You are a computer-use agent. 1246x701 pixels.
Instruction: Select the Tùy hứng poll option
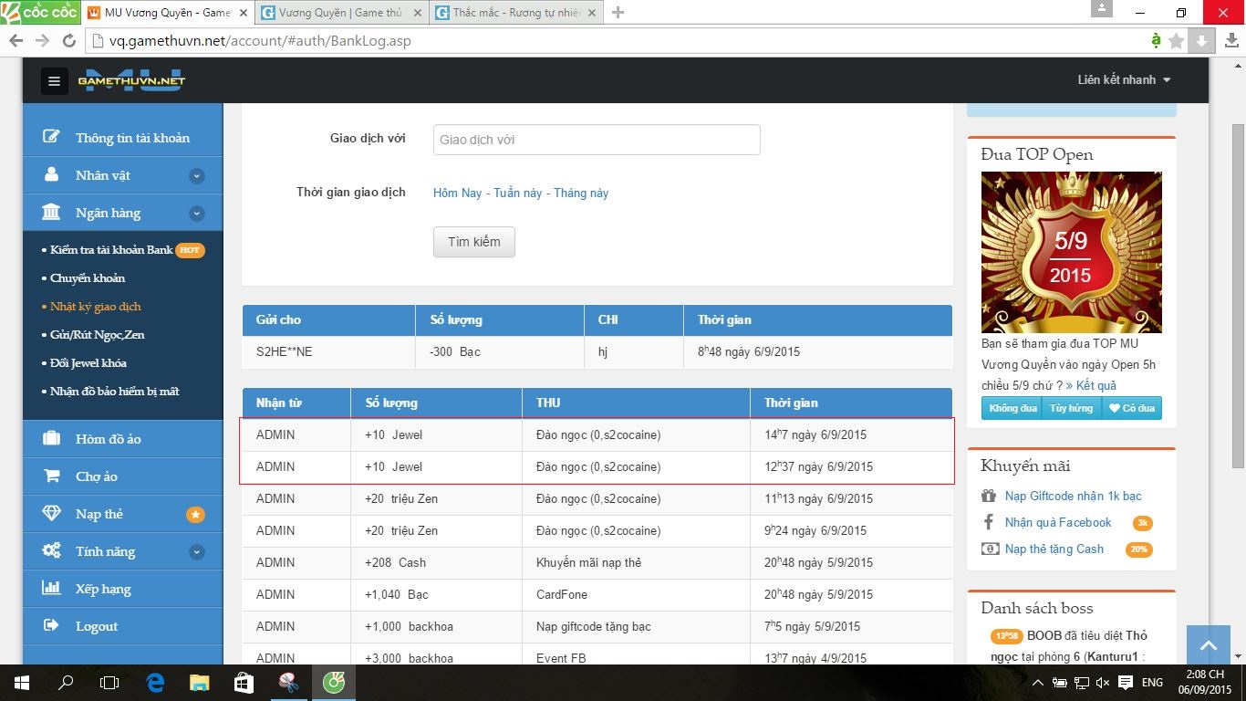tap(1071, 408)
